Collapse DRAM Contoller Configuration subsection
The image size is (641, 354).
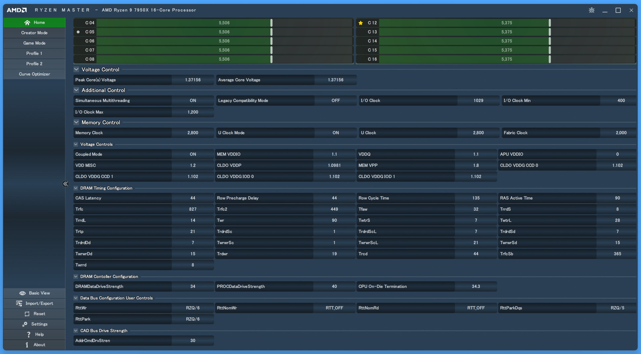click(76, 276)
